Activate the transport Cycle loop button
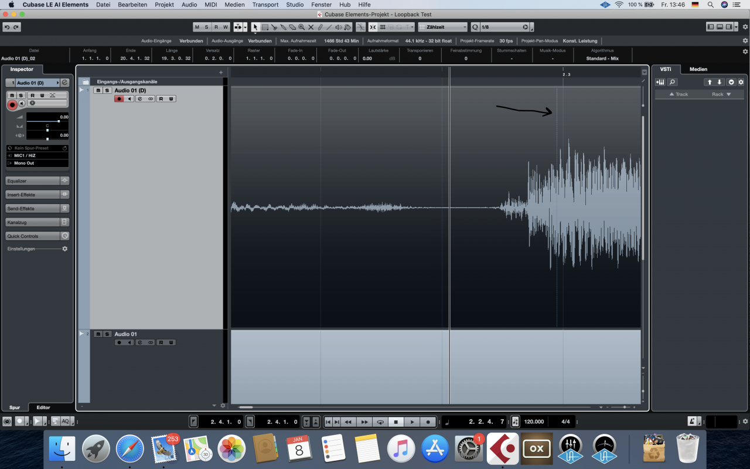This screenshot has width=750, height=469. pyautogui.click(x=380, y=422)
